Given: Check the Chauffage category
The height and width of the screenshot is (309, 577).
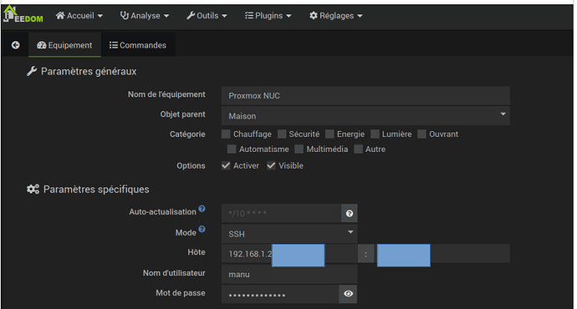Looking at the screenshot, I should click(x=226, y=134).
